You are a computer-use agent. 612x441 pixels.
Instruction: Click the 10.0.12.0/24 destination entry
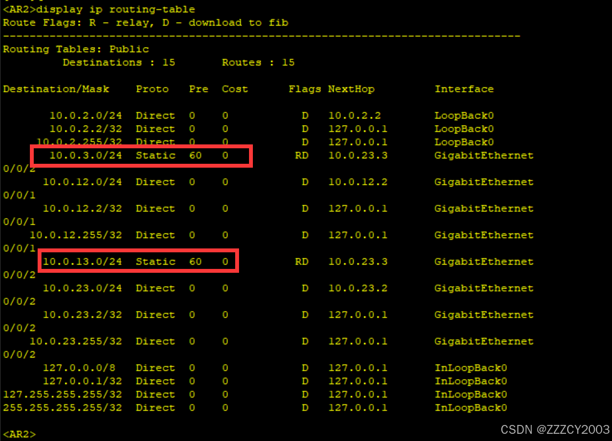82,182
